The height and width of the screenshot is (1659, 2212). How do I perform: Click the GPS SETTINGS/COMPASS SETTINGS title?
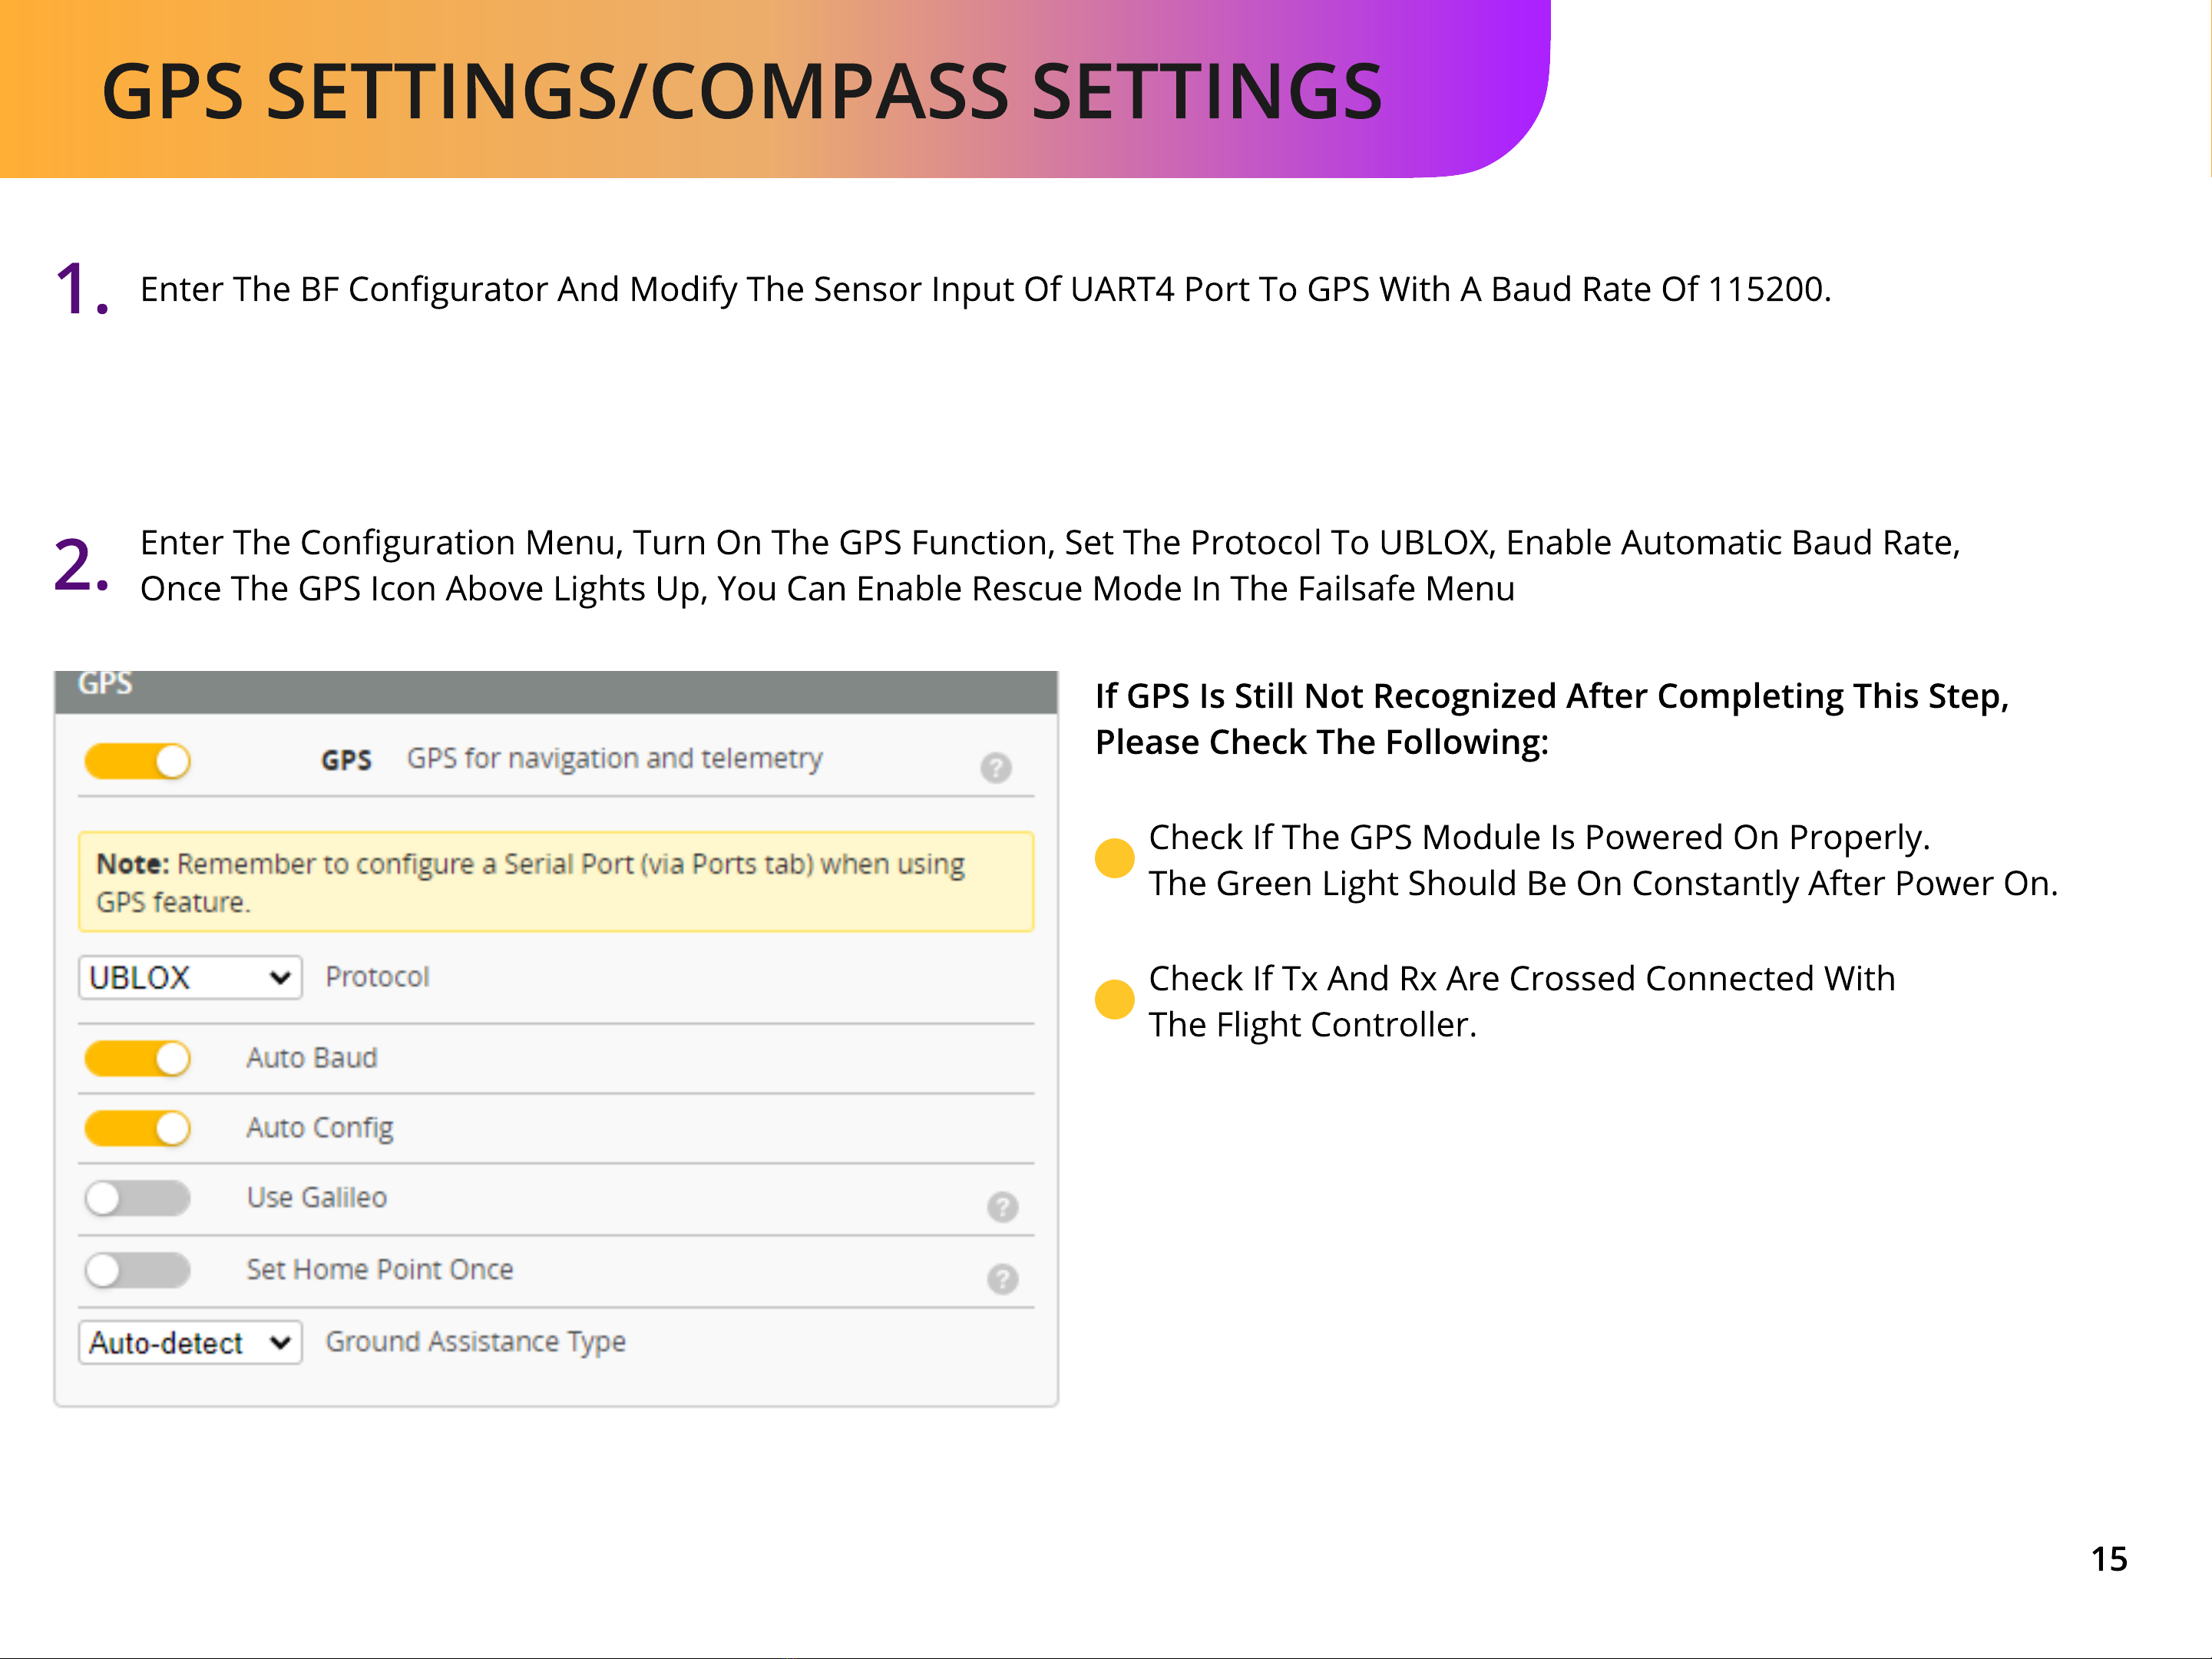[x=742, y=92]
